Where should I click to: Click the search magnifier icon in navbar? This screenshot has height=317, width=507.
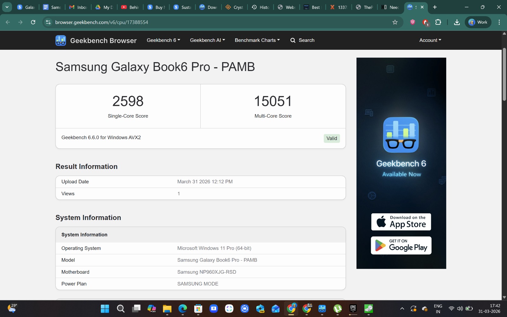coord(293,40)
